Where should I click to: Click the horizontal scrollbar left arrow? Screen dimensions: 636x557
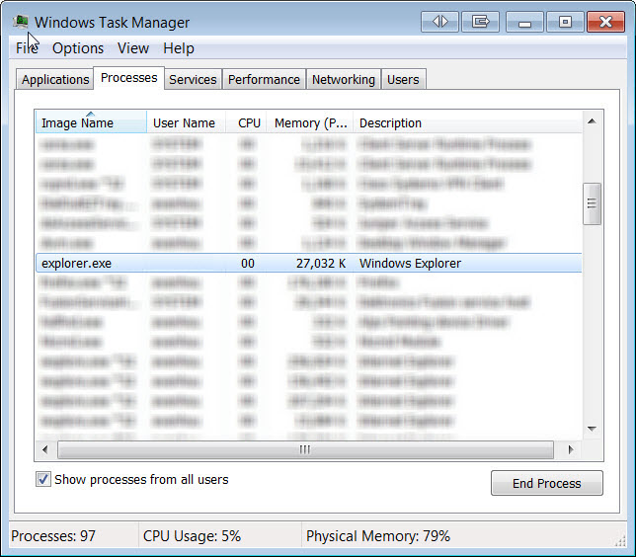pos(45,449)
